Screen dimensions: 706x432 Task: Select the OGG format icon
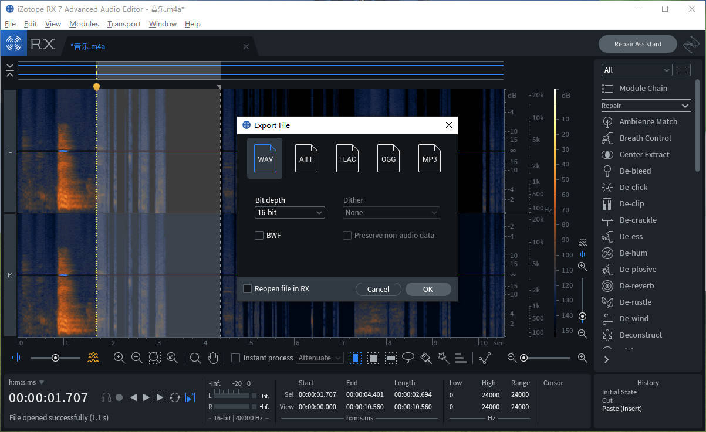pyautogui.click(x=389, y=158)
